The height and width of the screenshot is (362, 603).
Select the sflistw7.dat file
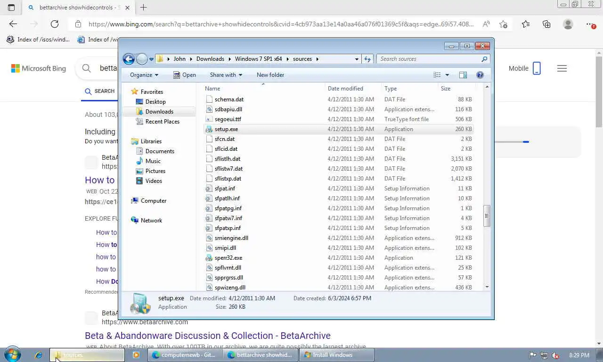click(228, 169)
